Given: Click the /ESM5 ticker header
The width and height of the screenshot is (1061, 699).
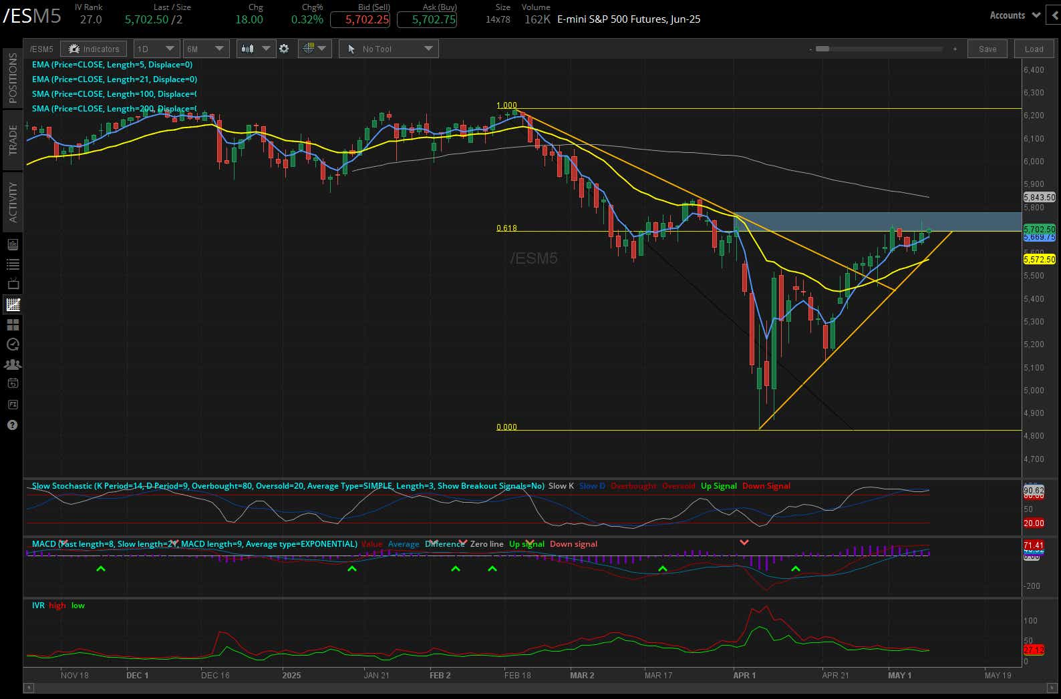Looking at the screenshot, I should point(32,16).
